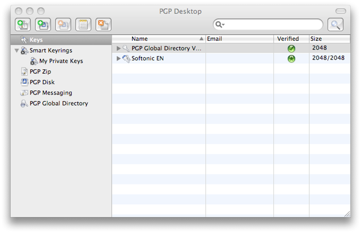The height and width of the screenshot is (233, 361).
Task: Select PGP Zip in the sidebar
Action: (40, 72)
